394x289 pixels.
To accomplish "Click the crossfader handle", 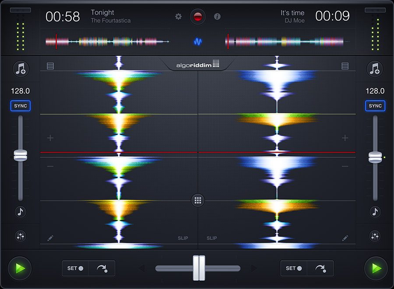I will pos(199,268).
